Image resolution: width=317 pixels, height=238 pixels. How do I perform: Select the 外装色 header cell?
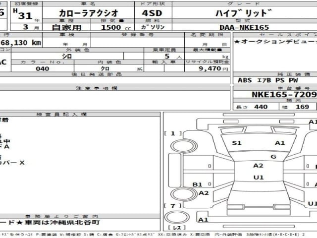(77, 50)
